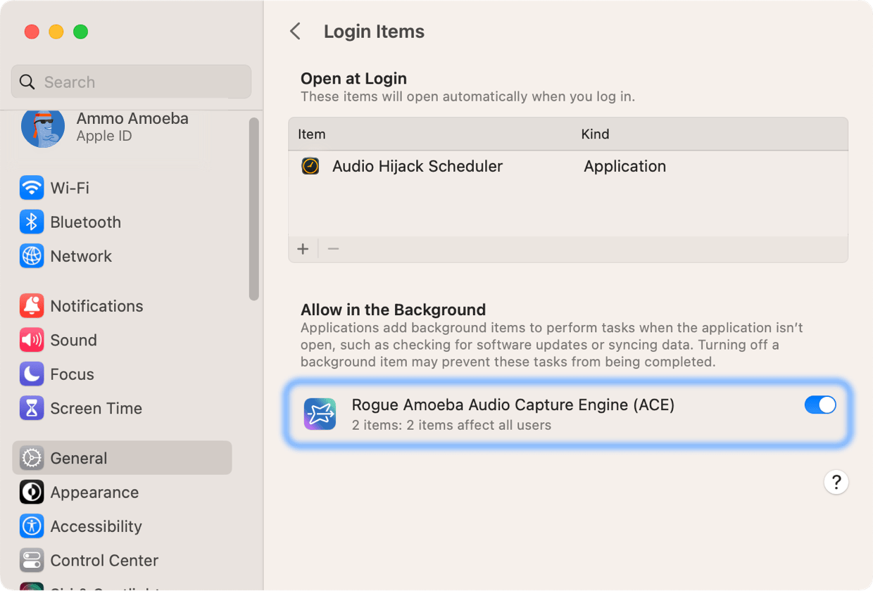Click the Wi-Fi icon in sidebar
The height and width of the screenshot is (591, 873).
(31, 188)
